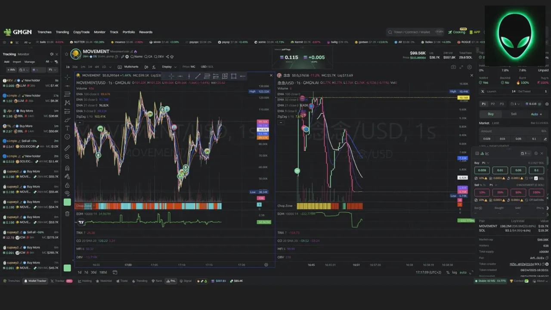This screenshot has width=551, height=310.
Task: Toggle auto scale on chart
Action: [463, 273]
